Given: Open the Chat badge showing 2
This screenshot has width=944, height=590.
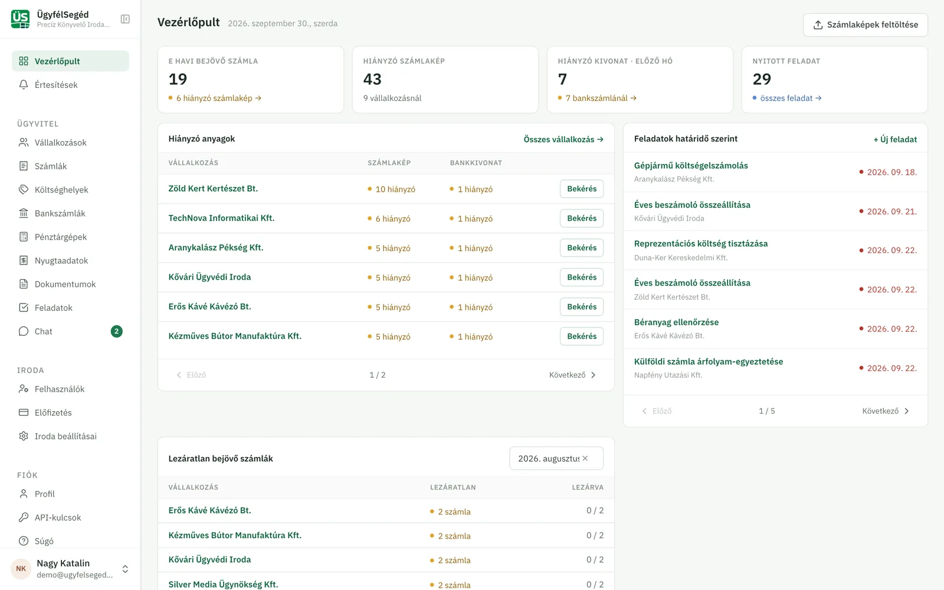Looking at the screenshot, I should click(117, 332).
